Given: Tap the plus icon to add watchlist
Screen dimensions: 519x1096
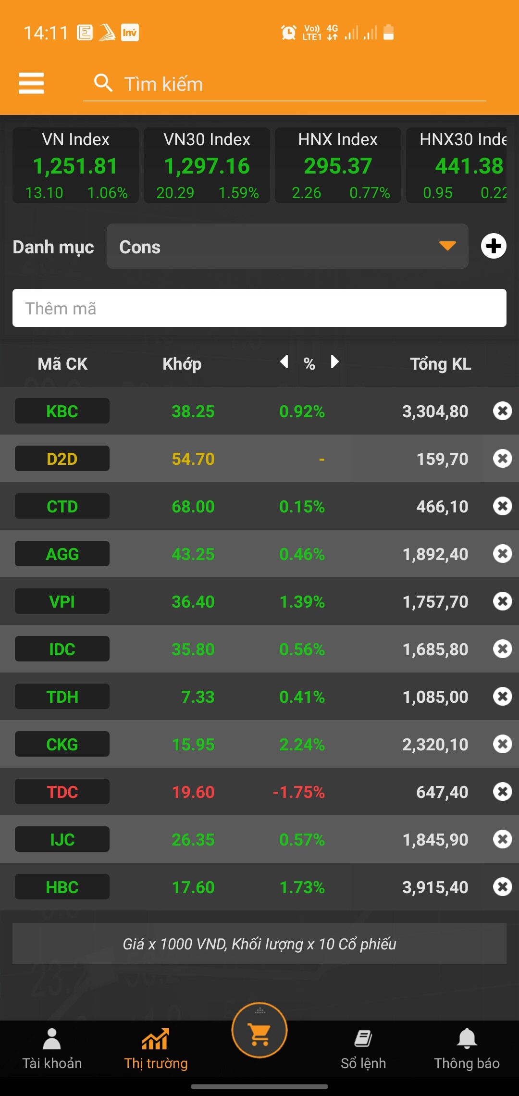Looking at the screenshot, I should [x=494, y=246].
